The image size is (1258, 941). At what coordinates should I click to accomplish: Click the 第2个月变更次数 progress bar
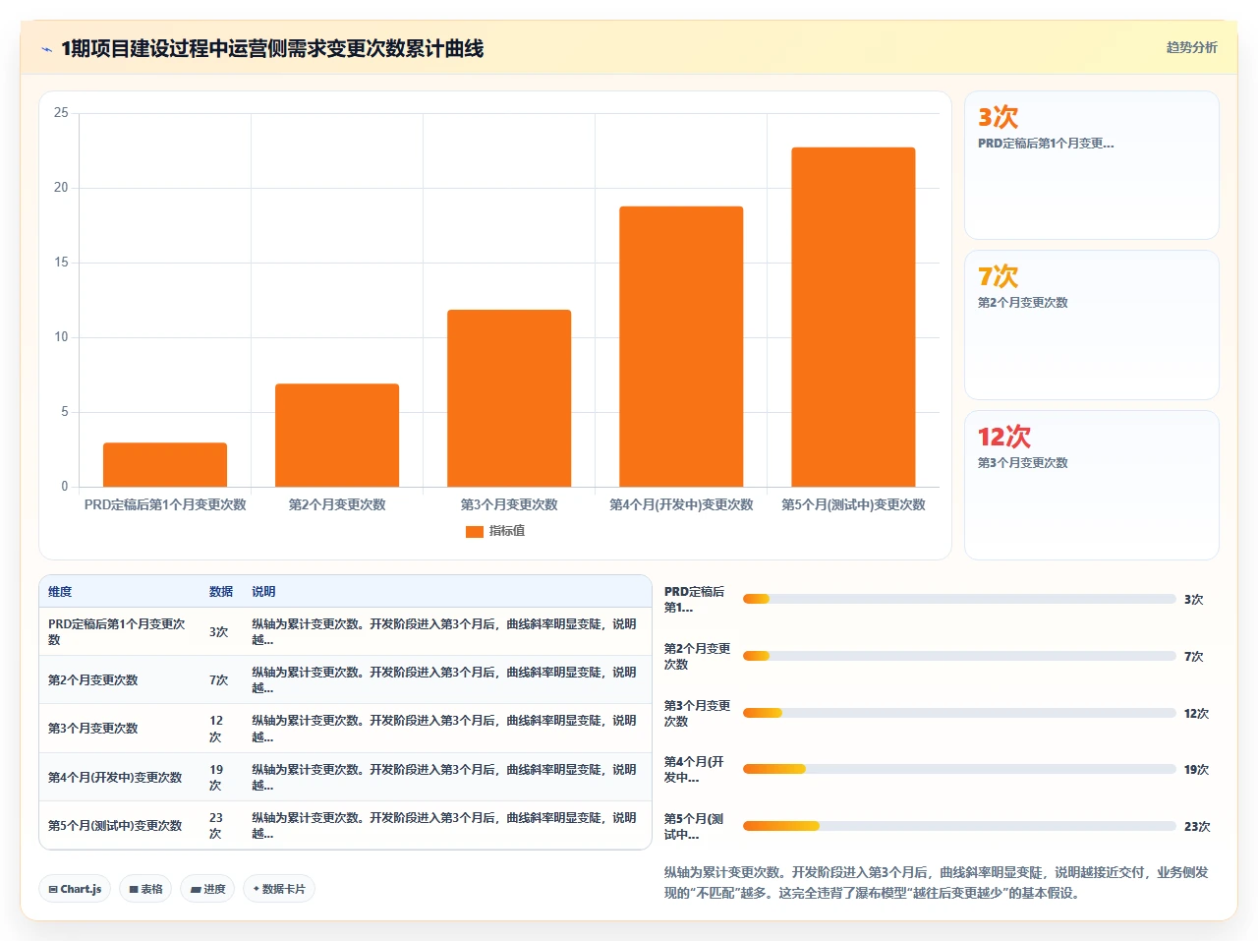pos(959,656)
